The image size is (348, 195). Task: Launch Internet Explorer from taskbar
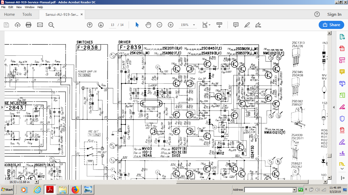37,190
